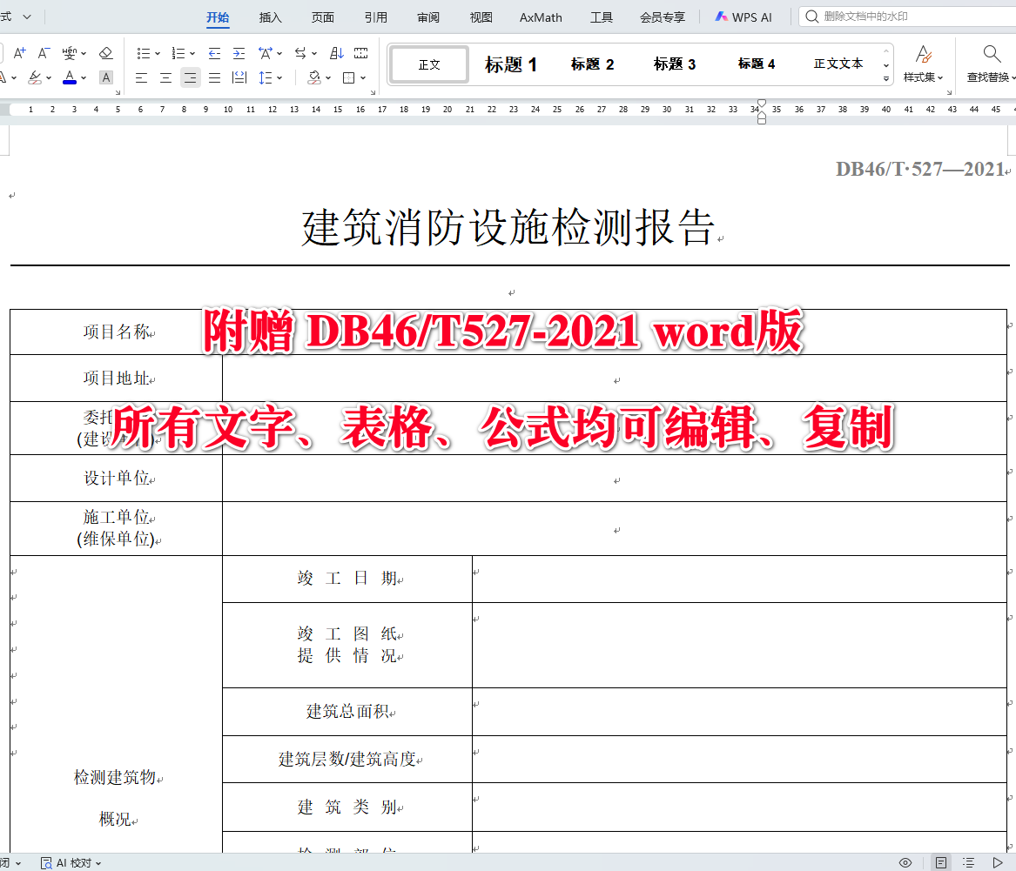Click the WPS AI button
This screenshot has width=1016, height=871.
(743, 17)
